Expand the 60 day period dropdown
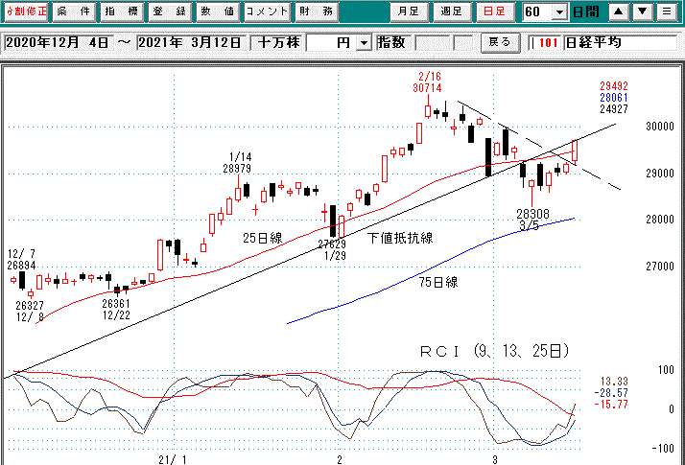 click(561, 12)
